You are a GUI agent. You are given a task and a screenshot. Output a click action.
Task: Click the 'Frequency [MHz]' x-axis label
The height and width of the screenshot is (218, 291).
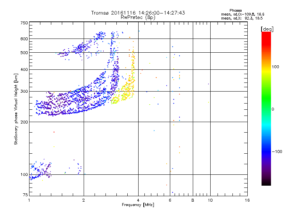click(138, 205)
